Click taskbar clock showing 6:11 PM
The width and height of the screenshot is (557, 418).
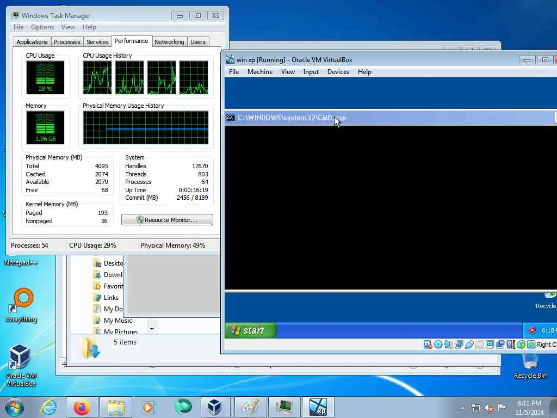tap(529, 408)
